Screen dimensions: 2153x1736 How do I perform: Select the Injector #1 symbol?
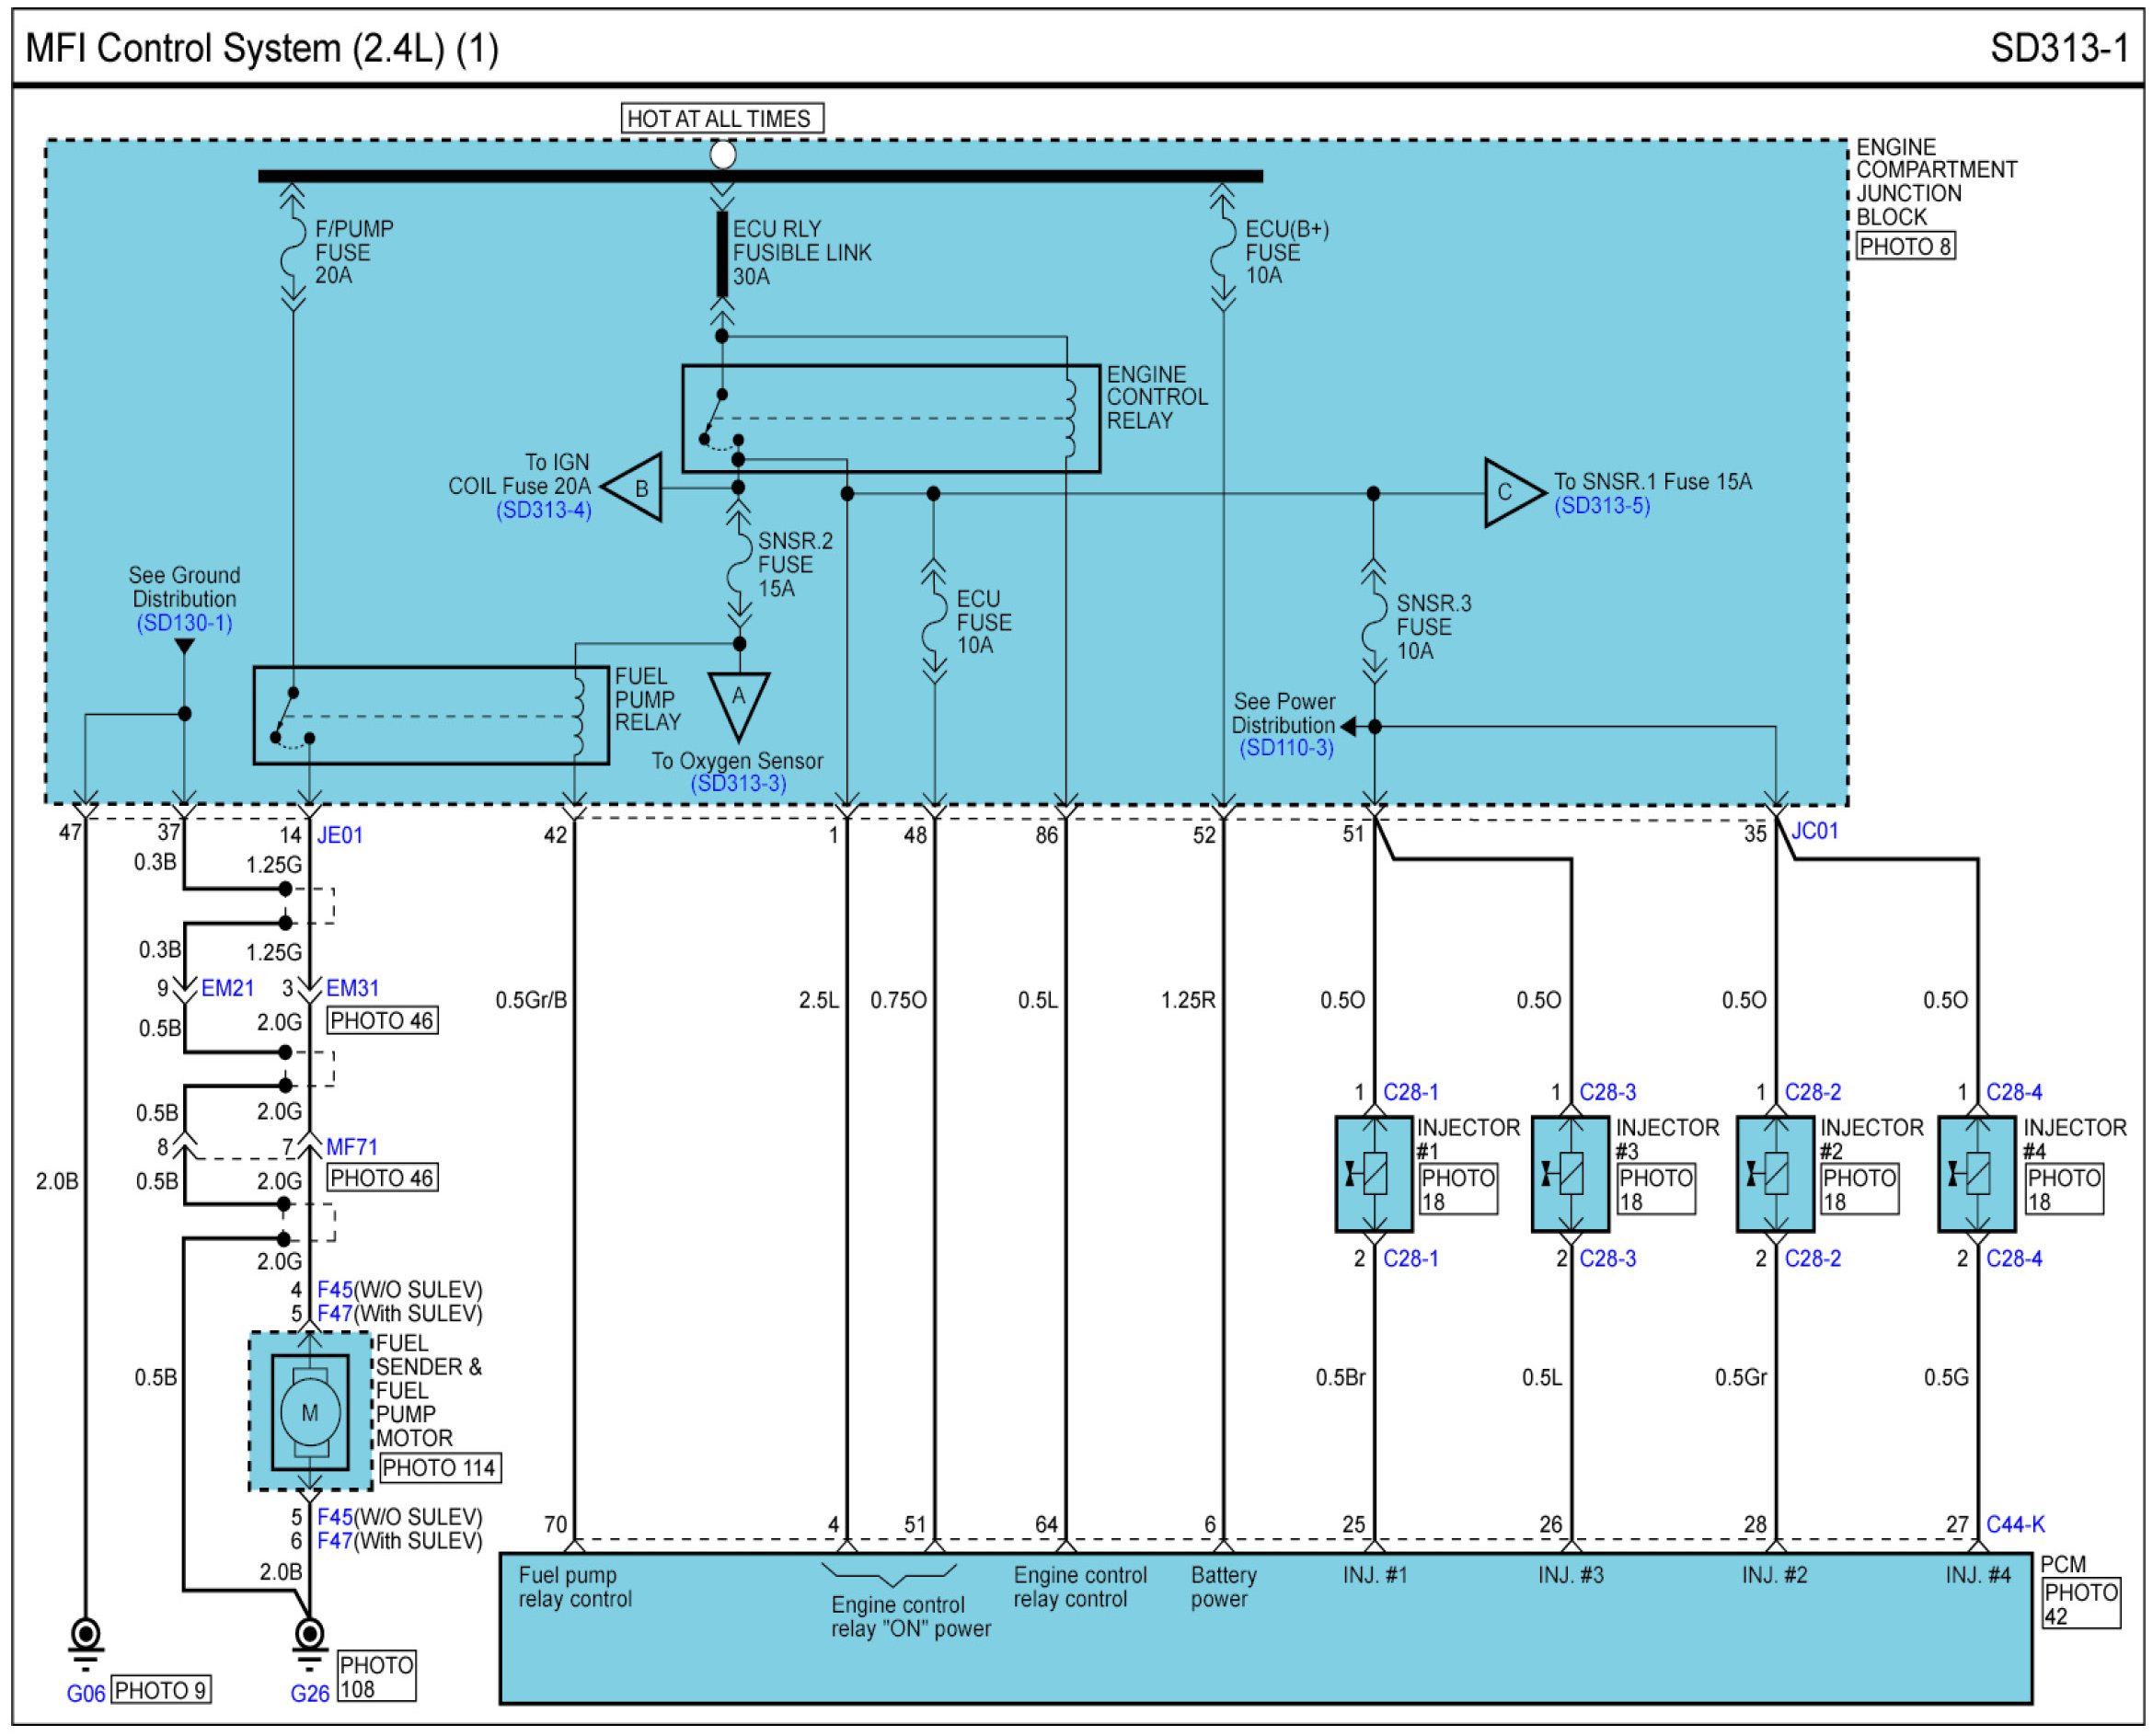pyautogui.click(x=1374, y=1174)
